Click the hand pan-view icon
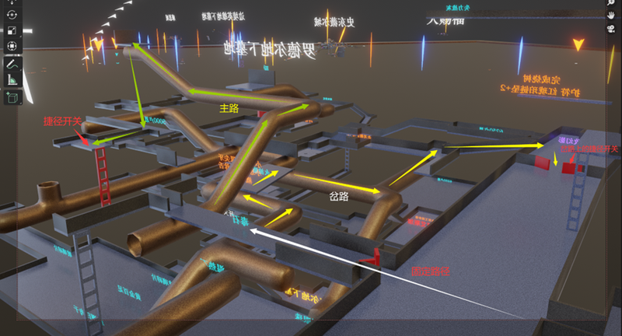The image size is (622, 336). (613, 16)
